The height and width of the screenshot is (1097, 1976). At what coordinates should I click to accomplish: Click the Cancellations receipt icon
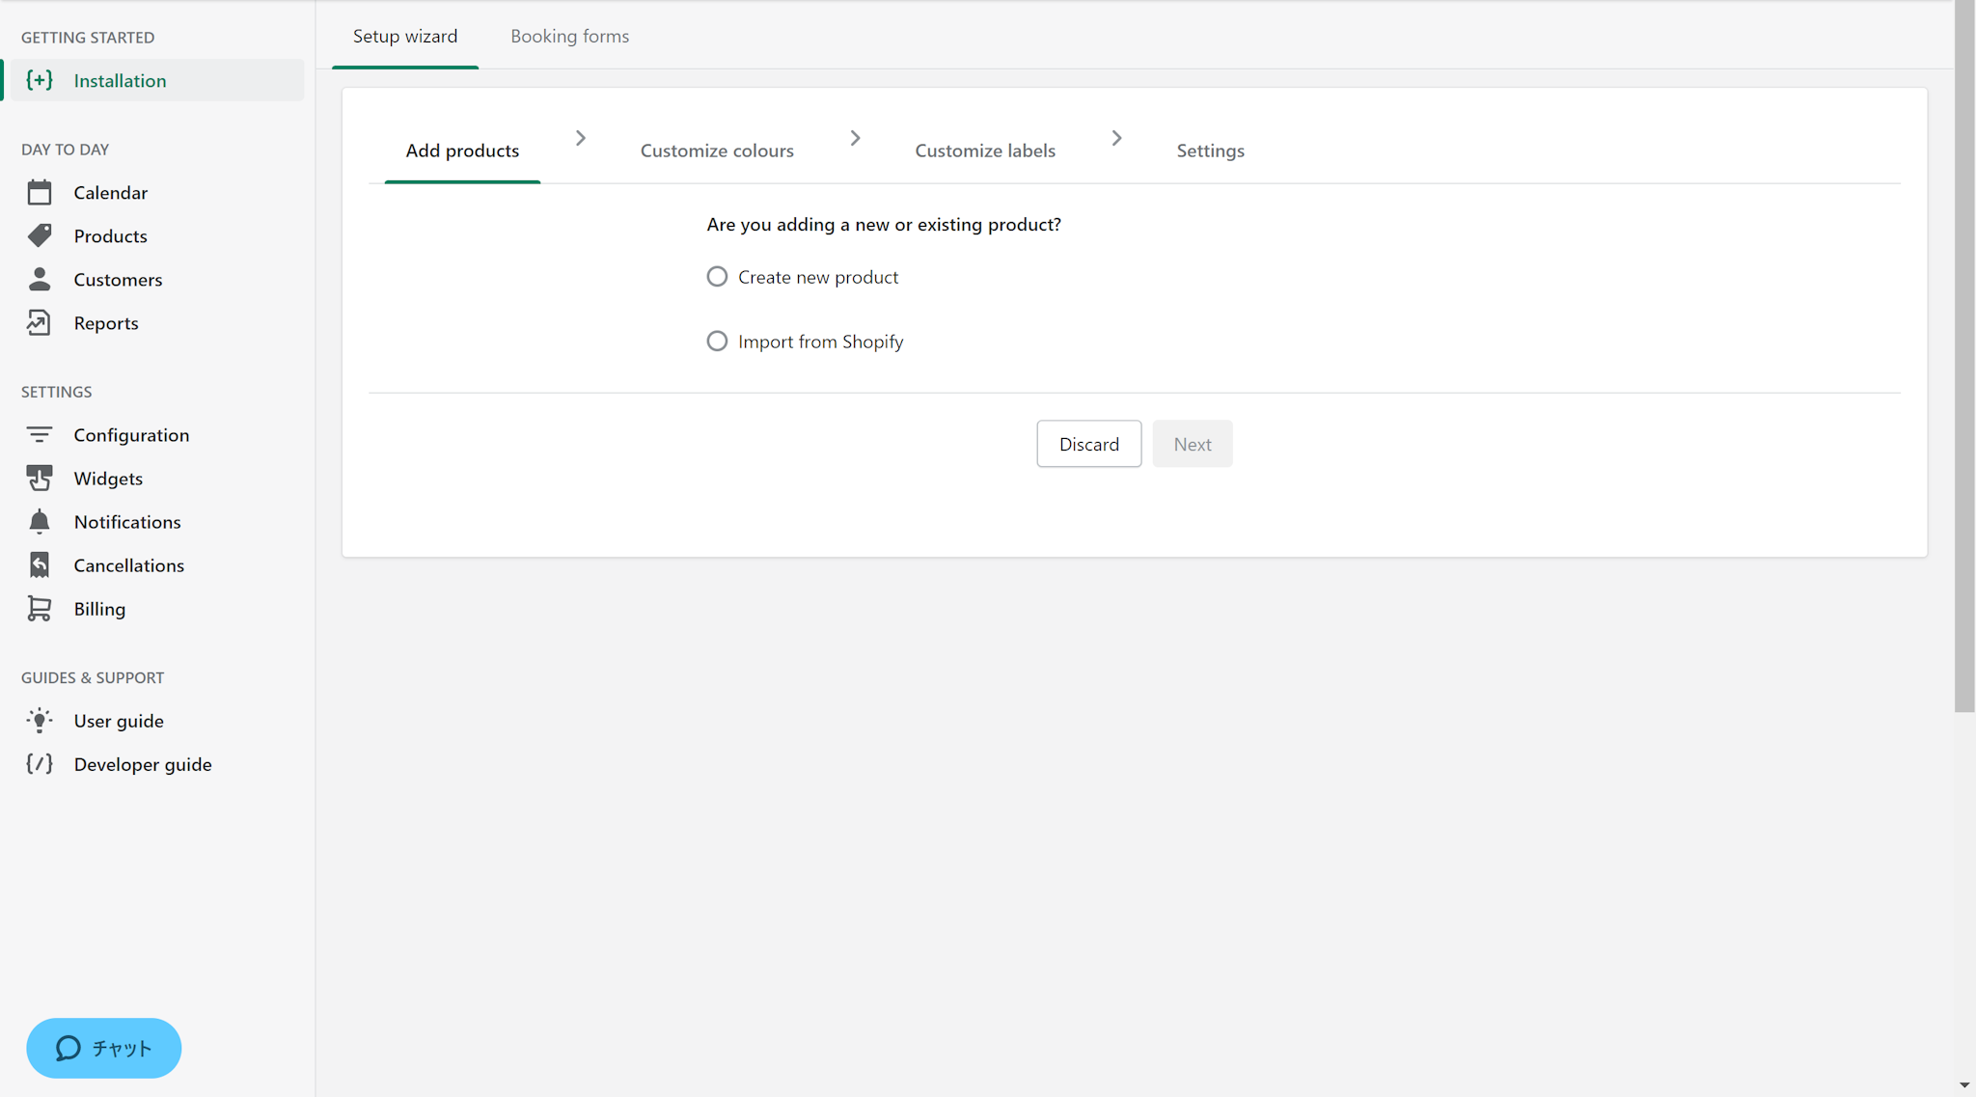tap(40, 565)
